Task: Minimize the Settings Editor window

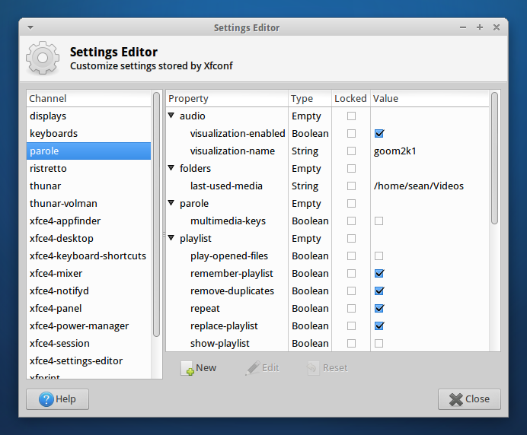Action: tap(463, 27)
